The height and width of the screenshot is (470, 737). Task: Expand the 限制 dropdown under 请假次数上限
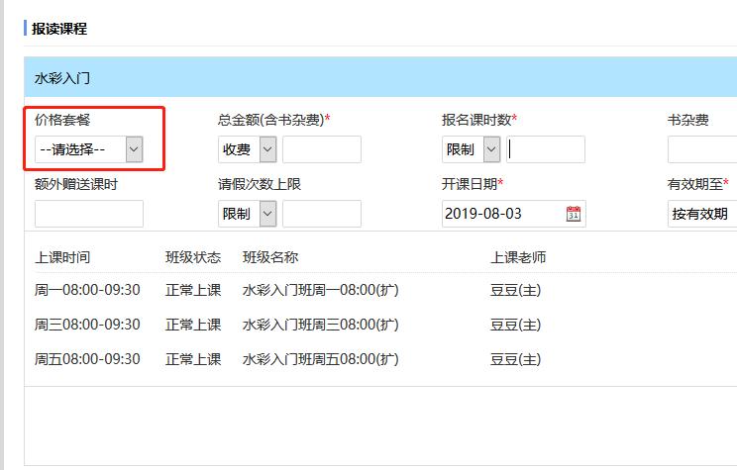tap(247, 214)
